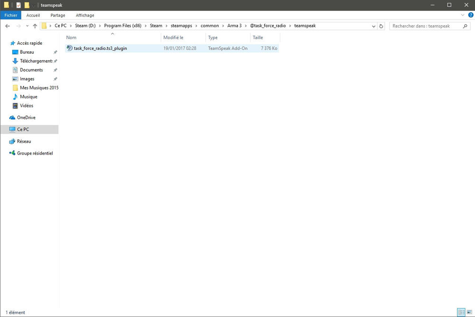Expand the chevron after Steam (D:) breadcrumb
The width and height of the screenshot is (475, 317).
pos(100,26)
